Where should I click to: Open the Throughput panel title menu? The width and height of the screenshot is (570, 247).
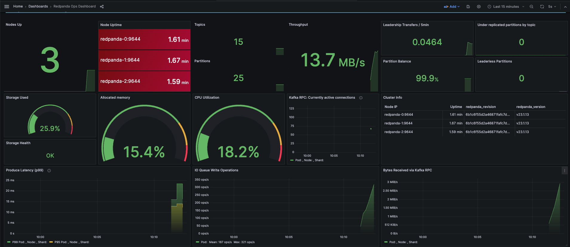(x=298, y=25)
